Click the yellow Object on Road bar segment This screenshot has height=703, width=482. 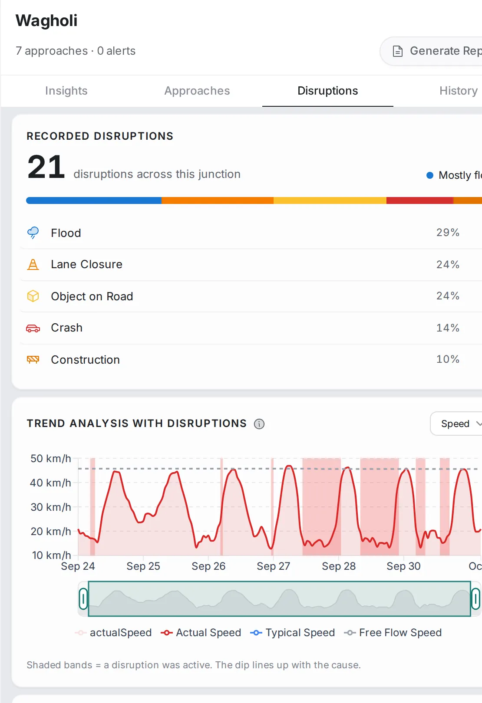point(330,200)
